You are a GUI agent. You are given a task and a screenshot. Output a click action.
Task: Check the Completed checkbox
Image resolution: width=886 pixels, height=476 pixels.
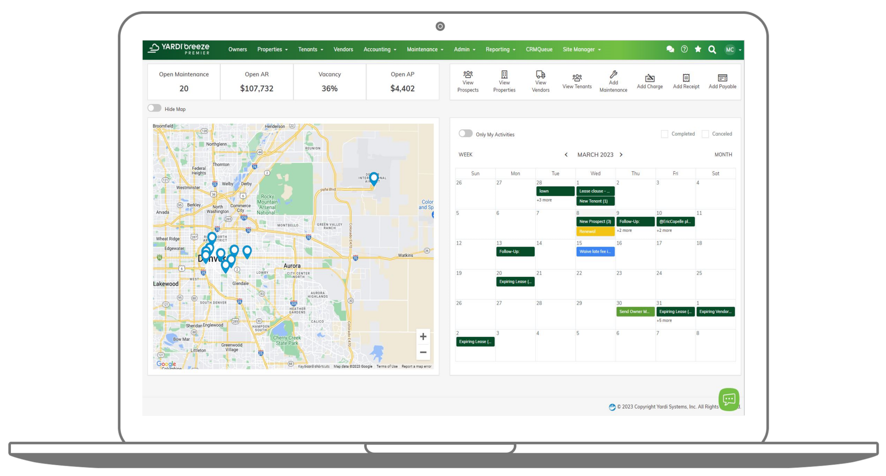point(664,134)
